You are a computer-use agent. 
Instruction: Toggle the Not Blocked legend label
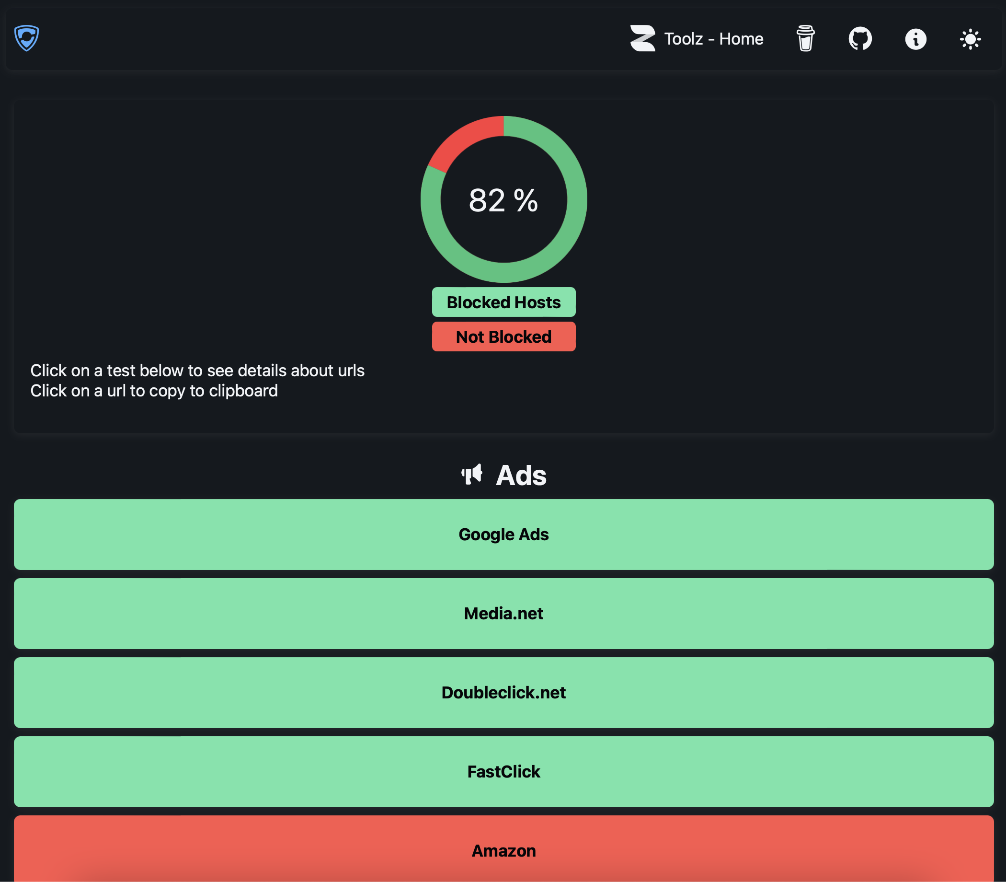[x=503, y=336]
